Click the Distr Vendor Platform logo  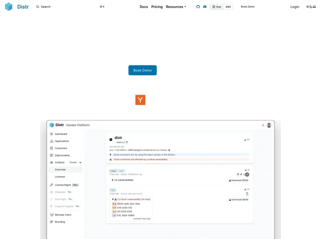(x=52, y=125)
